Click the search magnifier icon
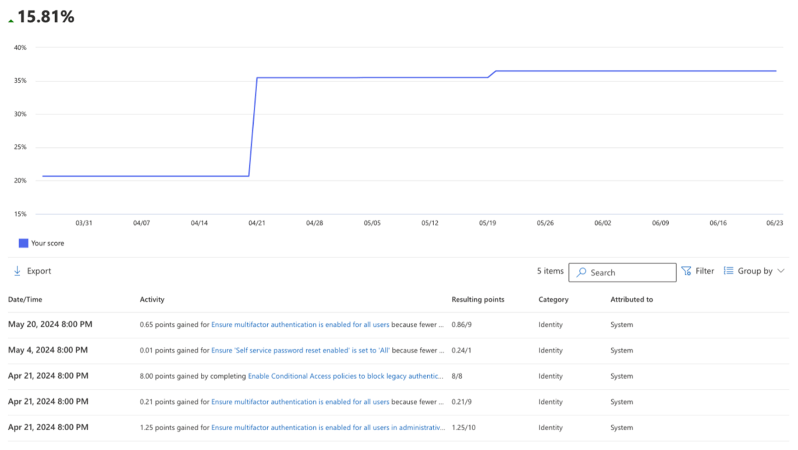This screenshot has width=798, height=450. click(582, 272)
